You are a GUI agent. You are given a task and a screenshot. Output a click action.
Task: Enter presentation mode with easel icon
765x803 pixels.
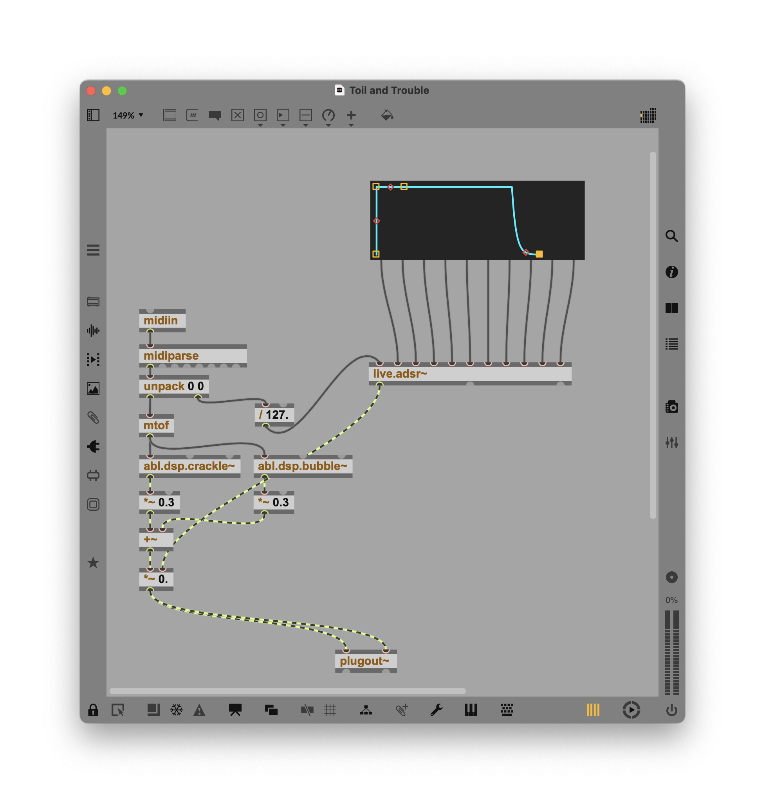click(235, 710)
